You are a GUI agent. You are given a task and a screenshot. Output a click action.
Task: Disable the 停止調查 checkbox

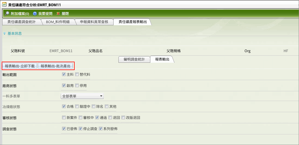click(x=81, y=129)
